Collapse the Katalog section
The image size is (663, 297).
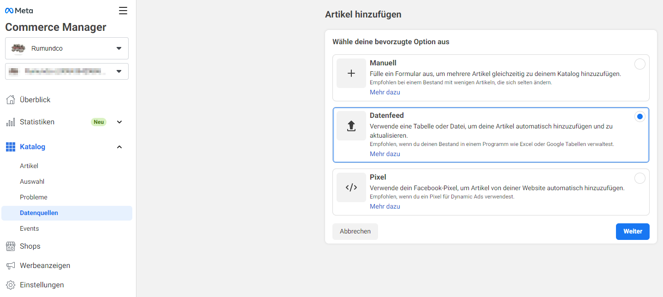119,146
